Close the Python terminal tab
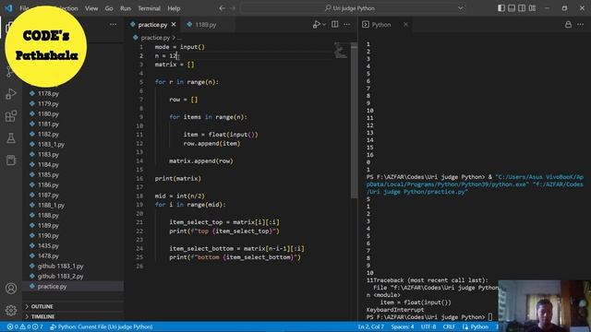The height and width of the screenshot is (332, 591). click(405, 25)
